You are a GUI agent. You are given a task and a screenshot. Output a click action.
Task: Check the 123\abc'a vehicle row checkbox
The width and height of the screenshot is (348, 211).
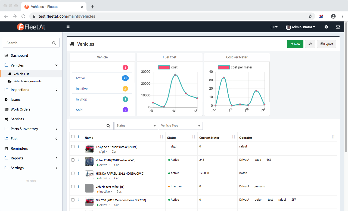[x=73, y=147]
